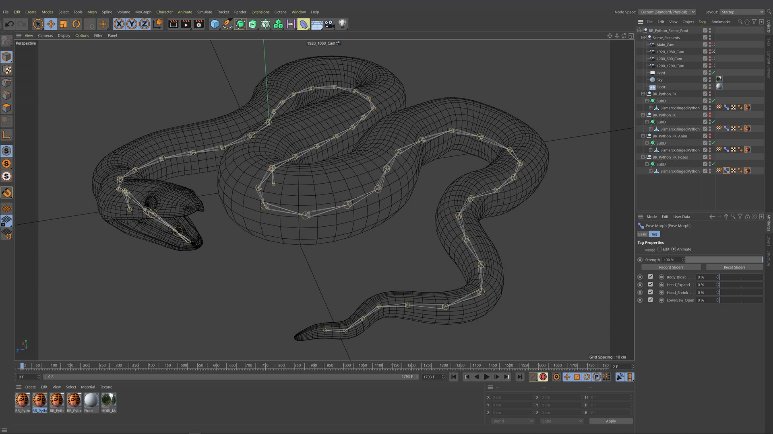
Task: Uncheck the Body_Bloat morph checkbox
Action: 650,277
